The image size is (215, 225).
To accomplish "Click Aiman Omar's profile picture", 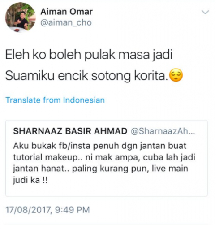I will pyautogui.click(x=21, y=17).
